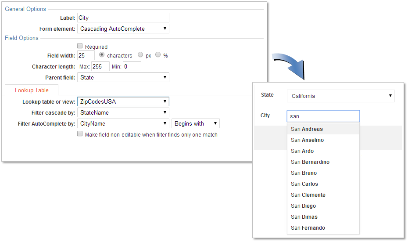Focus the Field width input
The image size is (408, 242).
(86, 55)
